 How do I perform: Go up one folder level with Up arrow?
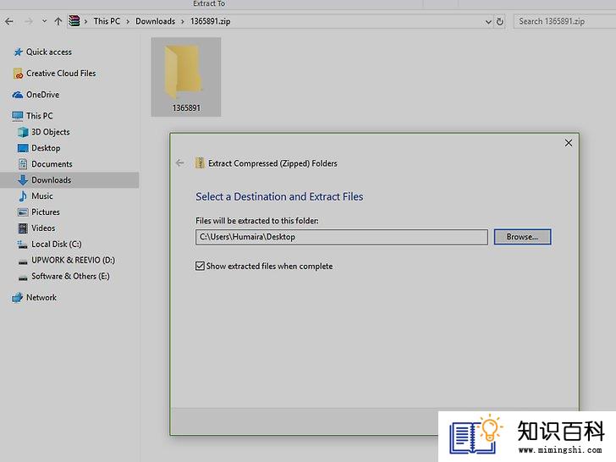click(58, 21)
